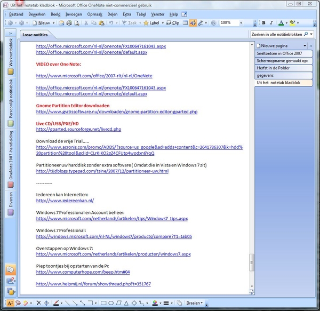This screenshot has width=320, height=311.
Task: Open the Persoonlijk notitieblok notebook
Action: (x=11, y=102)
